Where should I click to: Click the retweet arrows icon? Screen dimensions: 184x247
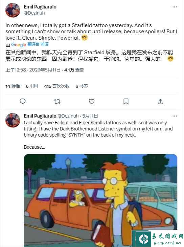coord(57,101)
